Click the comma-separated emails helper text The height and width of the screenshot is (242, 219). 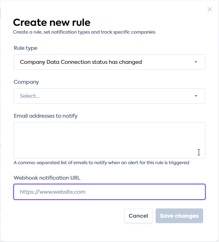click(x=101, y=163)
